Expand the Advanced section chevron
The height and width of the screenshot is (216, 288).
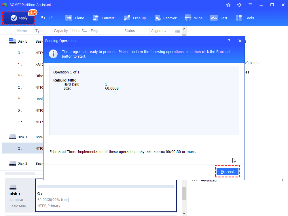[x=283, y=180]
